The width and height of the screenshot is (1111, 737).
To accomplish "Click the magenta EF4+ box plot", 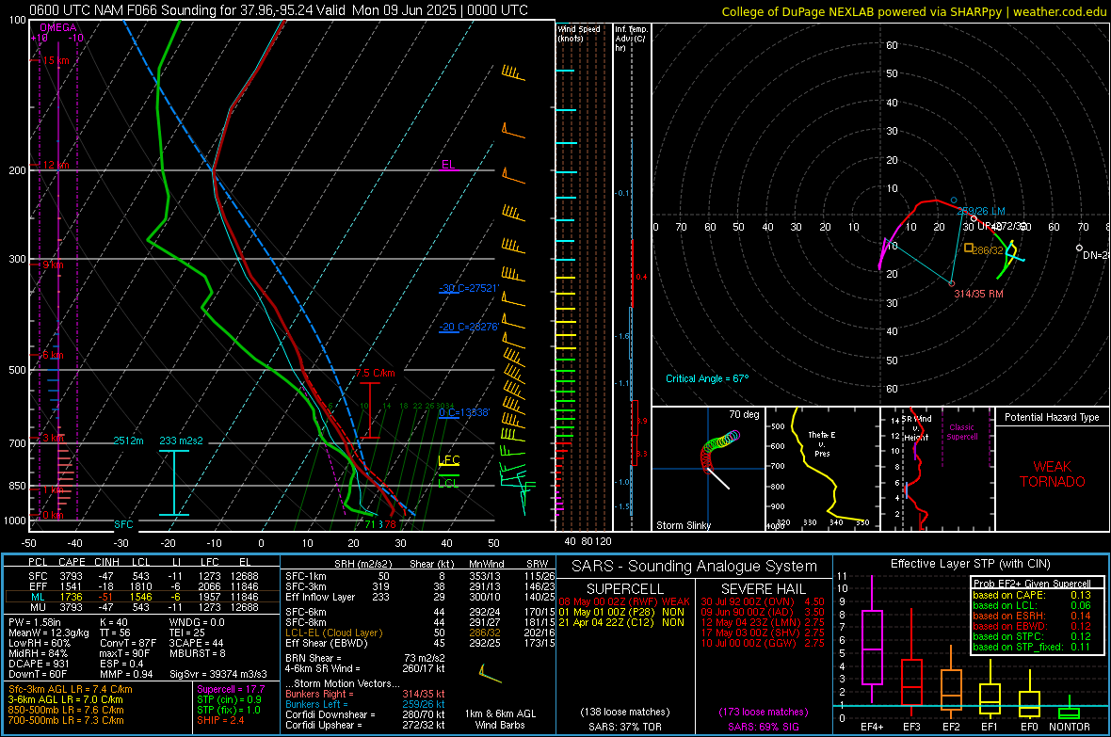I will (872, 647).
